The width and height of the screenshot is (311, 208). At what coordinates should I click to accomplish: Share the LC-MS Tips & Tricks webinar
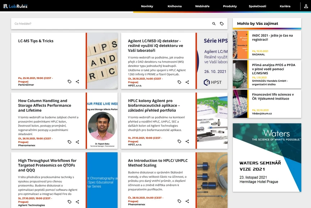click(77, 82)
